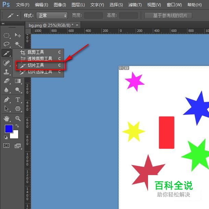This screenshot has width=209, height=209.
Task: Click 基于参考线的切片 button
Action: coord(168,16)
